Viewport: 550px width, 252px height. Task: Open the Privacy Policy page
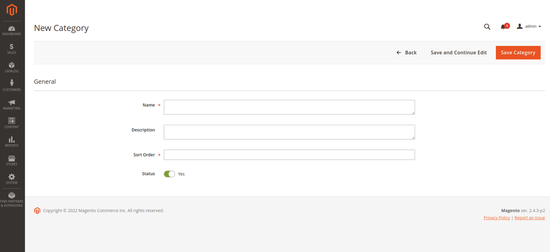coord(496,217)
